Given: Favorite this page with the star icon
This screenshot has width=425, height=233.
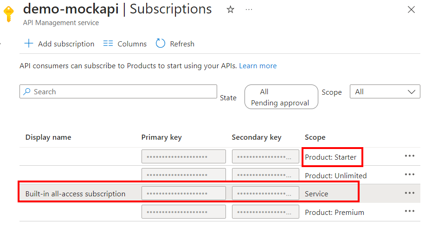Looking at the screenshot, I should 231,9.
